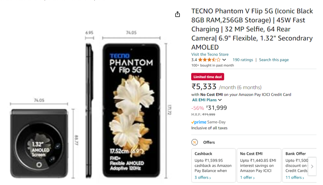Click the Limited time deal badge
Screen dimensions: 323x185
point(208,77)
